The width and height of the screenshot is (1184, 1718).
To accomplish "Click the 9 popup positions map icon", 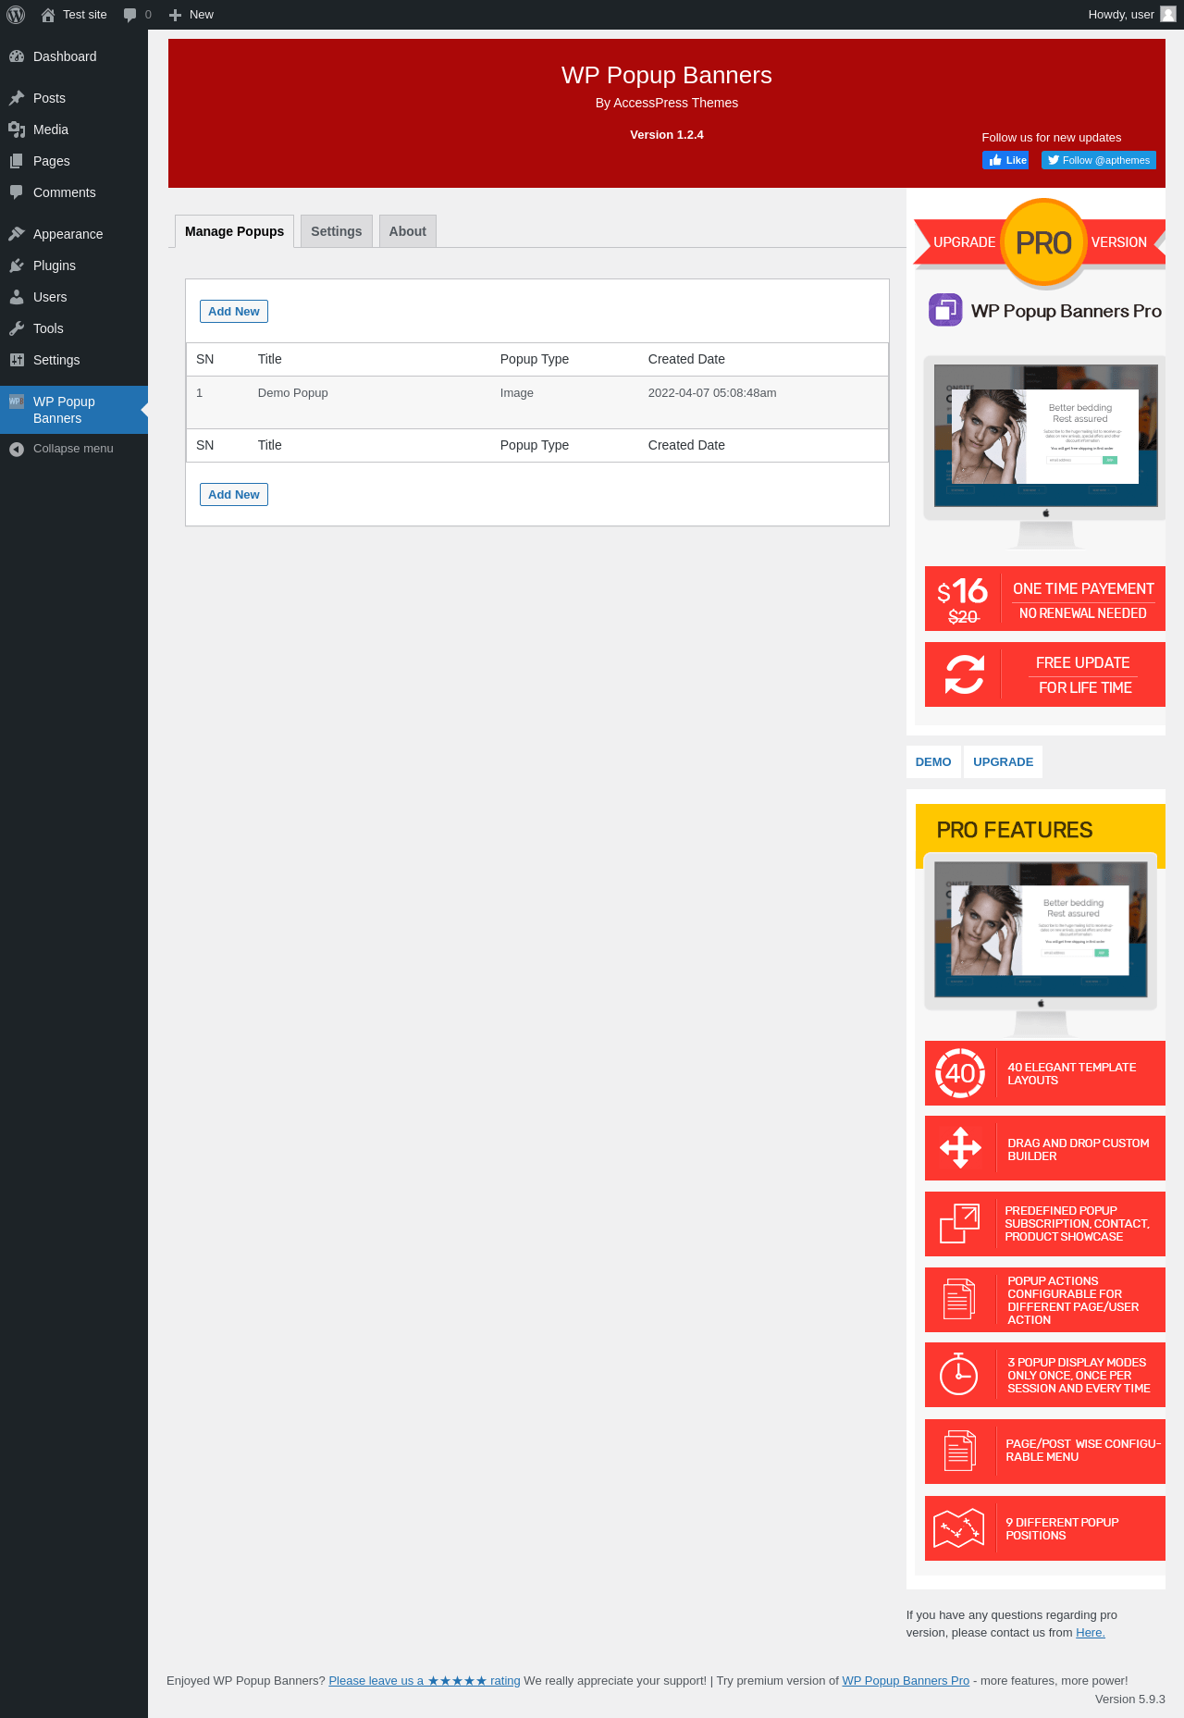I will 959,1528.
